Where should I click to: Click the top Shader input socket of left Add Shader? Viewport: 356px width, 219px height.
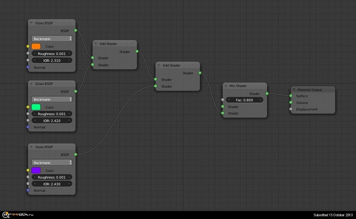pyautogui.click(x=93, y=58)
